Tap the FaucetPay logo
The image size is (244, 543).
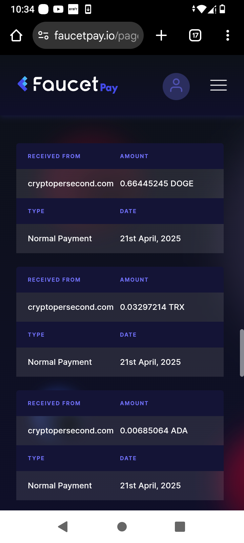[x=68, y=85]
